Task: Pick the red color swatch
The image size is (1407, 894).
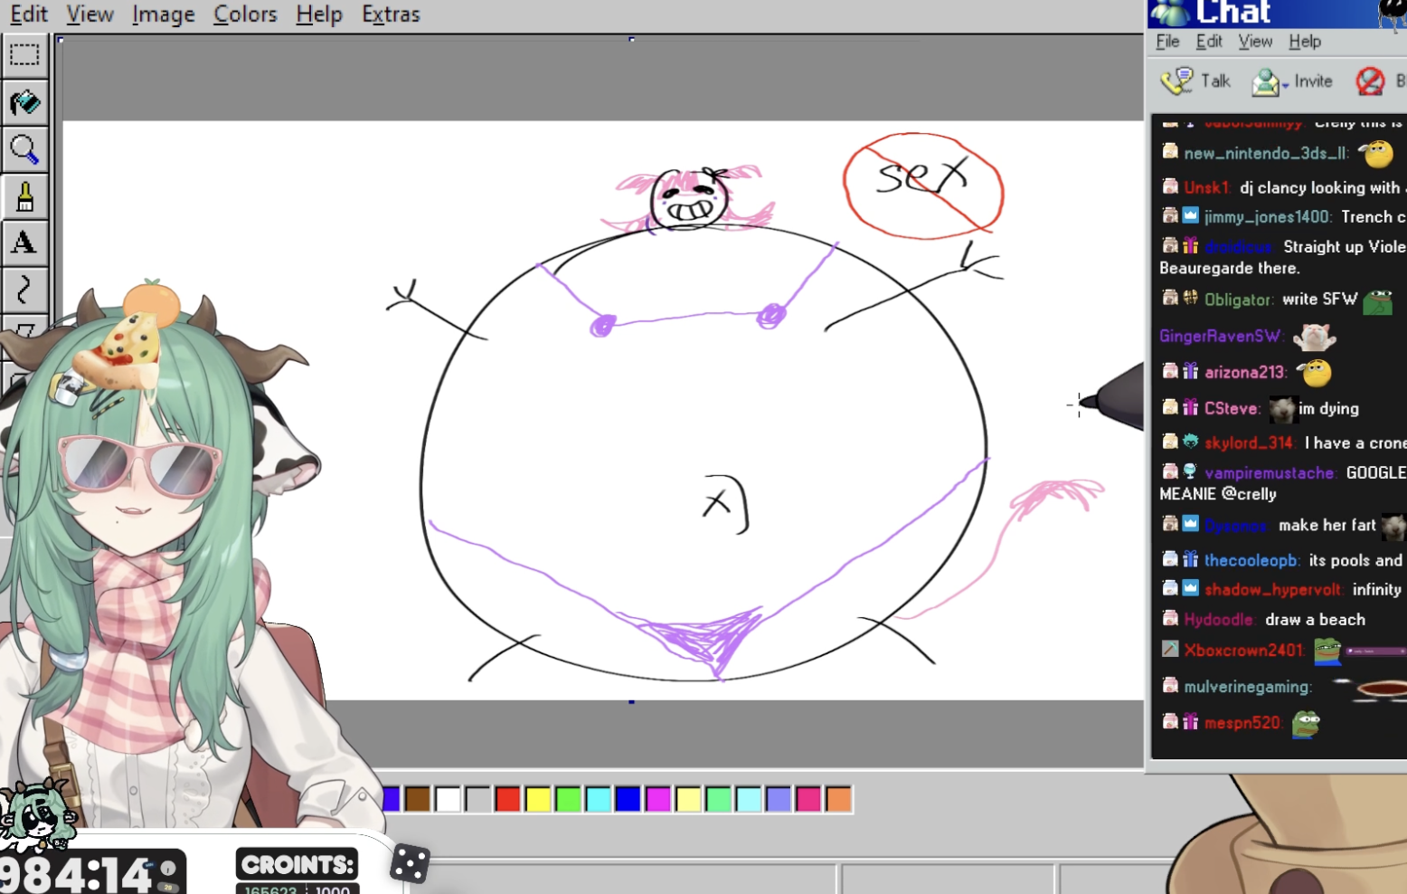Action: coord(508,799)
